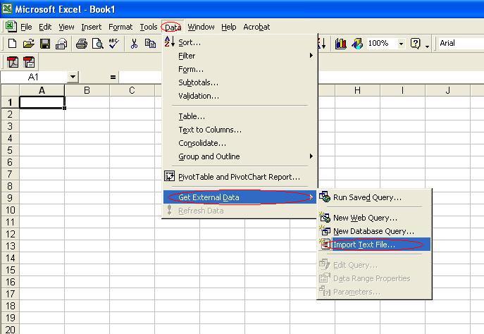The image size is (484, 334).
Task: Click the PivotTable report icon
Action: click(170, 176)
